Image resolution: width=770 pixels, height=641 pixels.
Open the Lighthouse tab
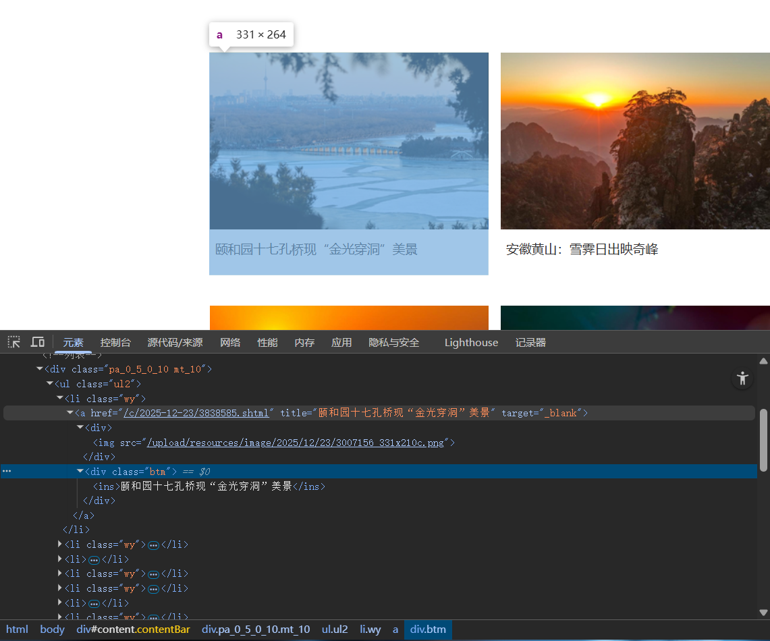(471, 343)
